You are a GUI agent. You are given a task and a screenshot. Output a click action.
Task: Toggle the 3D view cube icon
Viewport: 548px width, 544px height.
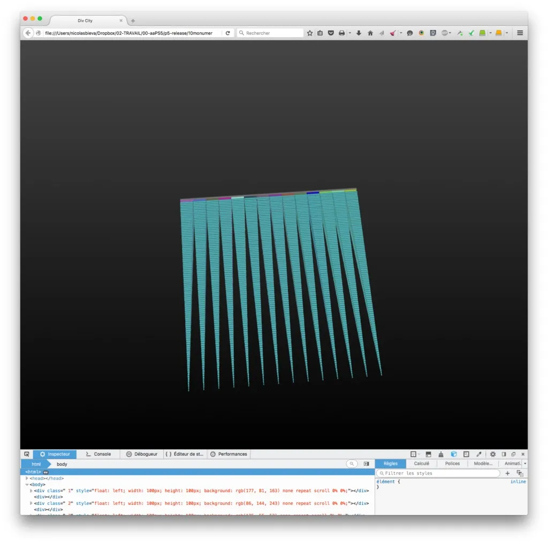(453, 454)
